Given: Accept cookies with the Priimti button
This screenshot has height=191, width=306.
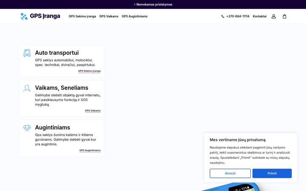Looking at the screenshot, I should tap(272, 173).
